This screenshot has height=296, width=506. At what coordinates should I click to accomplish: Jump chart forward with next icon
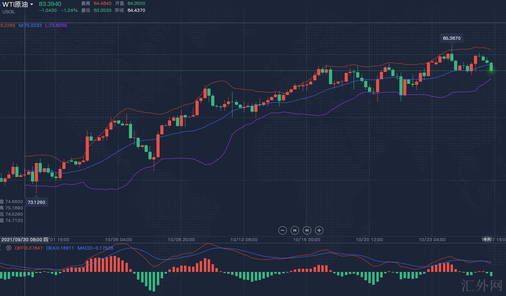pos(307,230)
